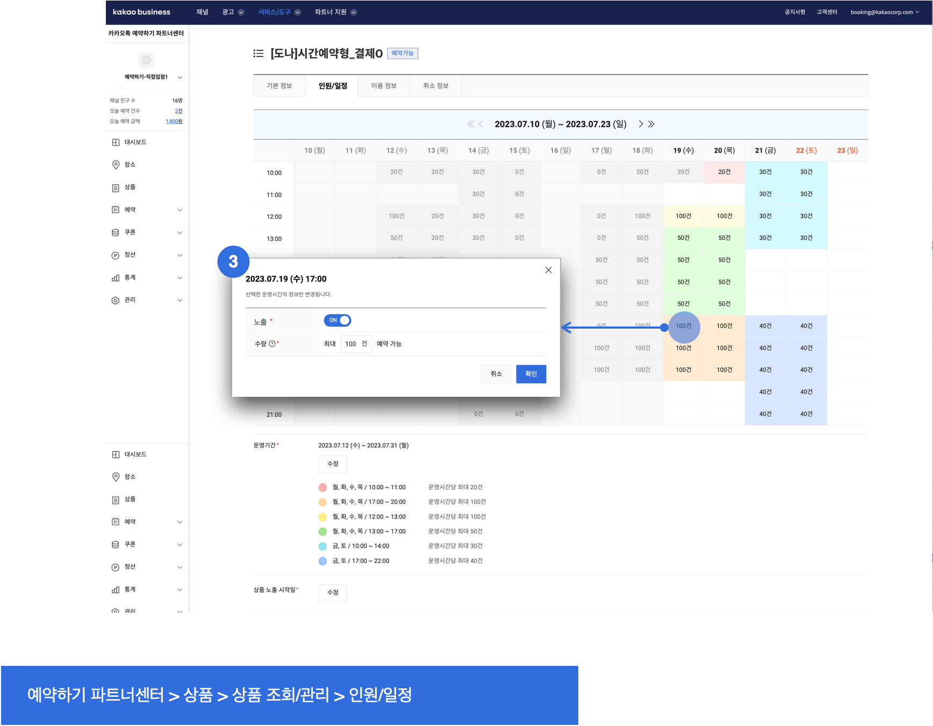Go to next week with single right arrow
The width and height of the screenshot is (933, 726).
[641, 124]
